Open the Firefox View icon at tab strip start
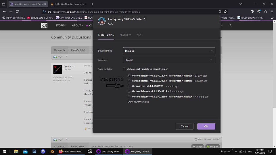The width and height of the screenshot is (276, 155). pyautogui.click(x=3, y=4)
